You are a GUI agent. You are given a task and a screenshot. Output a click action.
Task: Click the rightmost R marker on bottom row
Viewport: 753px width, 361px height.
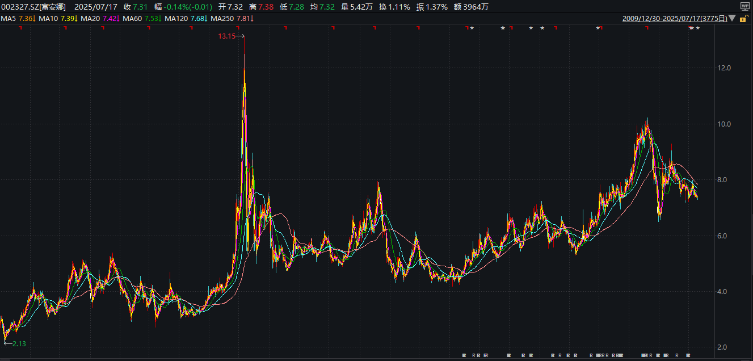(x=688, y=355)
